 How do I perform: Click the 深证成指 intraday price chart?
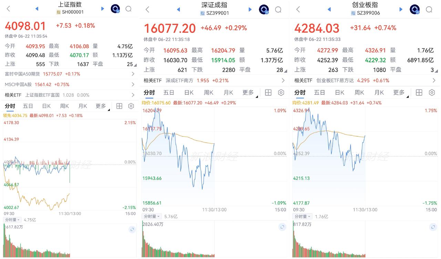pos(214,157)
